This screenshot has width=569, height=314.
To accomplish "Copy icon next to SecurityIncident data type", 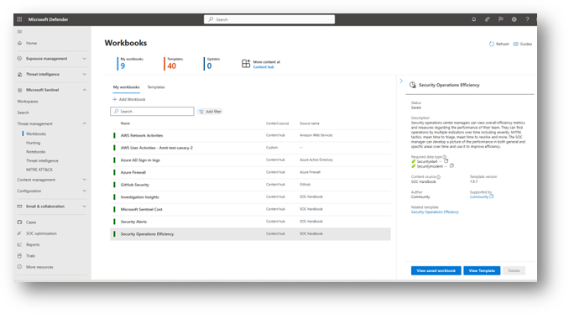I will click(452, 165).
